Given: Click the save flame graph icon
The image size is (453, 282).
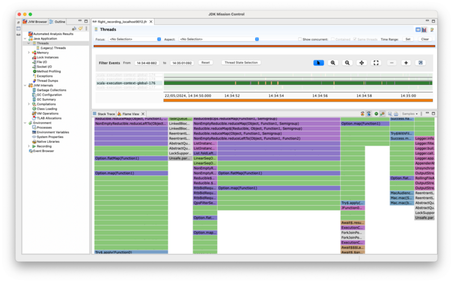Looking at the screenshot, I should [x=390, y=114].
